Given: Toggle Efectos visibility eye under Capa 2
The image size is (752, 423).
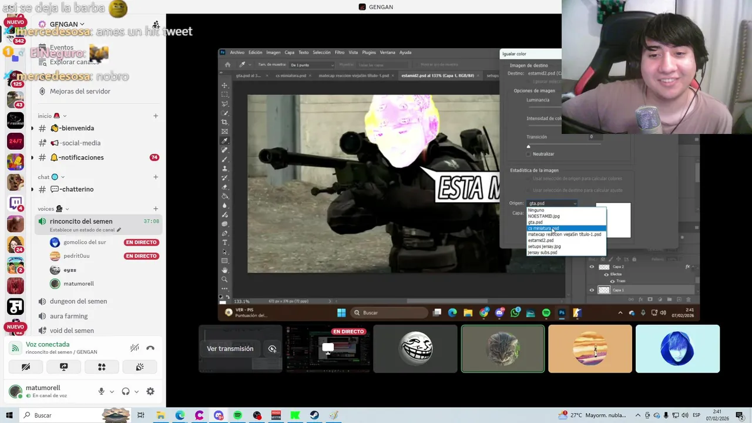Looking at the screenshot, I should pos(606,274).
